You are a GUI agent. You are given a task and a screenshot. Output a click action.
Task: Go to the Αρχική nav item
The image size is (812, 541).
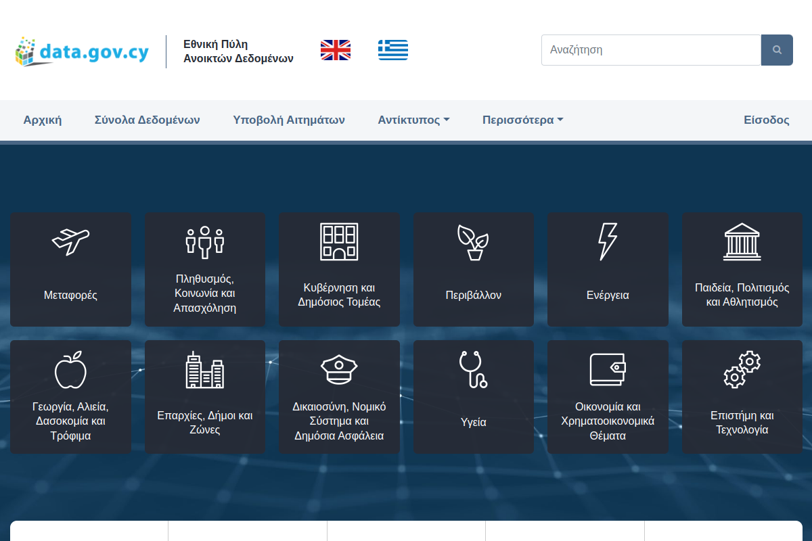click(43, 120)
